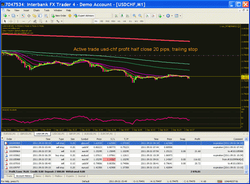Select order 101105988 row
Image resolution: width=250 pixels, height=184 pixels.
tap(124, 159)
